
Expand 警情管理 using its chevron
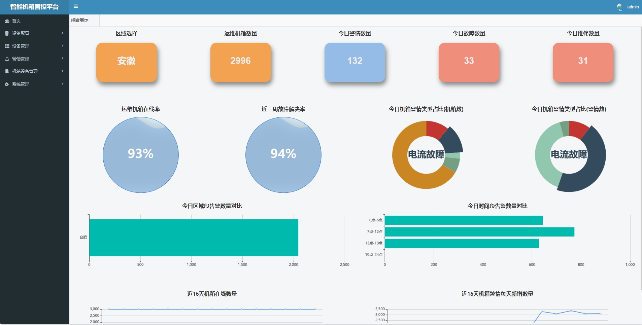point(63,58)
